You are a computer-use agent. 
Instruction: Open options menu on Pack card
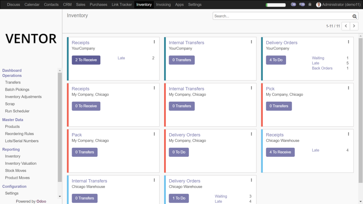pos(154,134)
